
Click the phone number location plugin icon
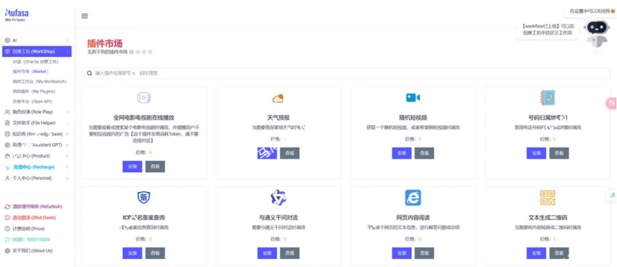click(x=547, y=98)
